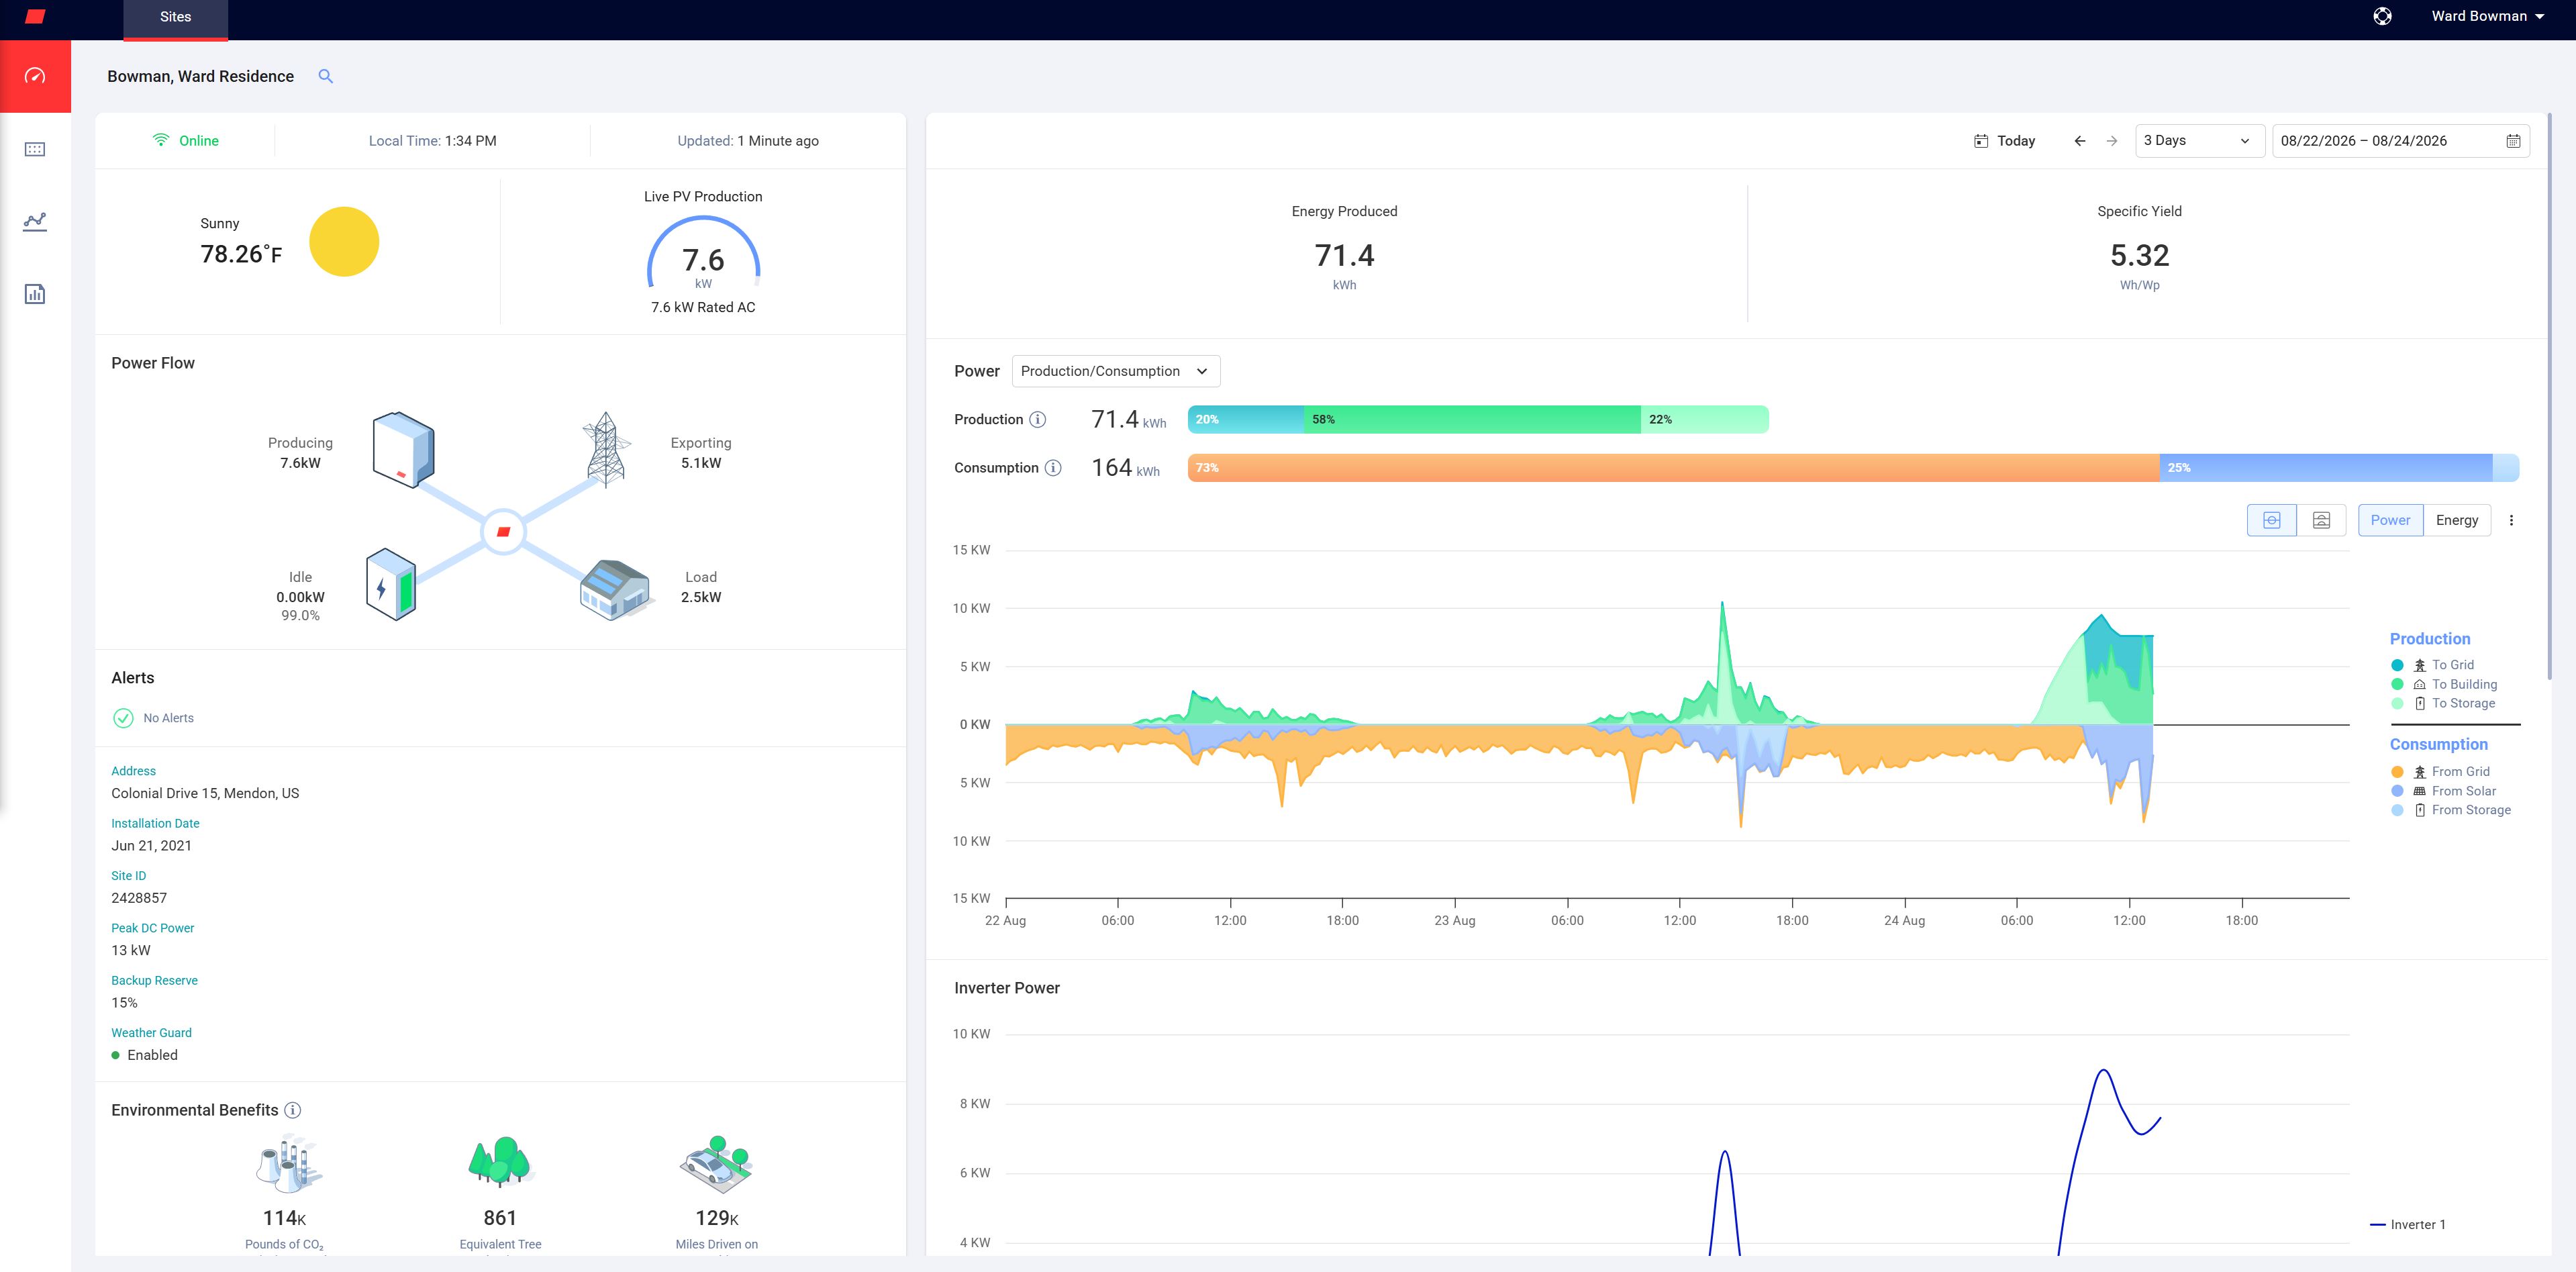2576x1272 pixels.
Task: Click the Consumption info icon
Action: click(1053, 468)
